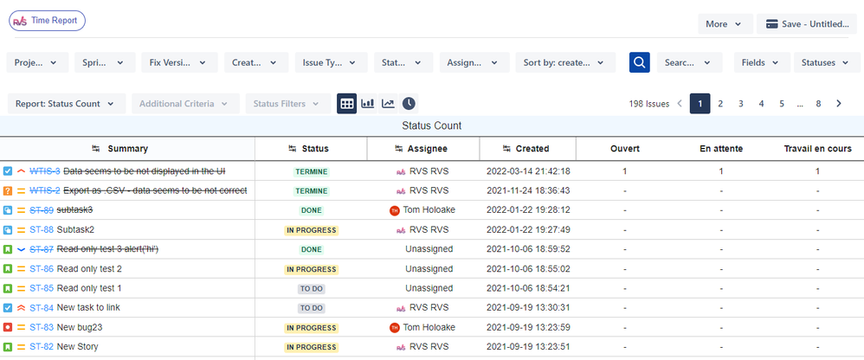Click Tom Holoake avatar on ST-89 row

point(395,210)
